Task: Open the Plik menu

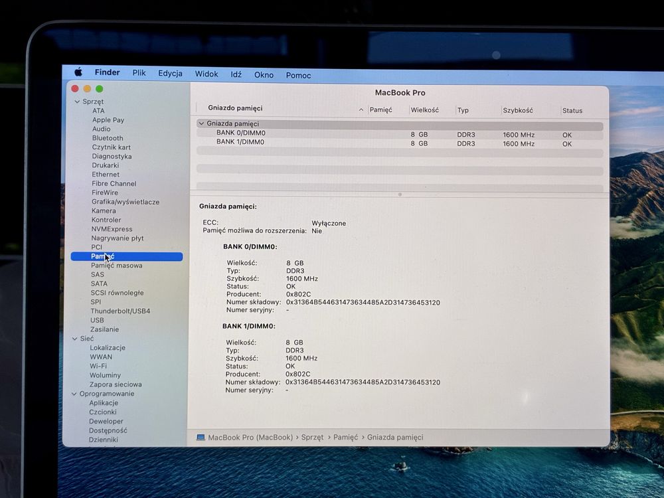Action: coord(139,73)
